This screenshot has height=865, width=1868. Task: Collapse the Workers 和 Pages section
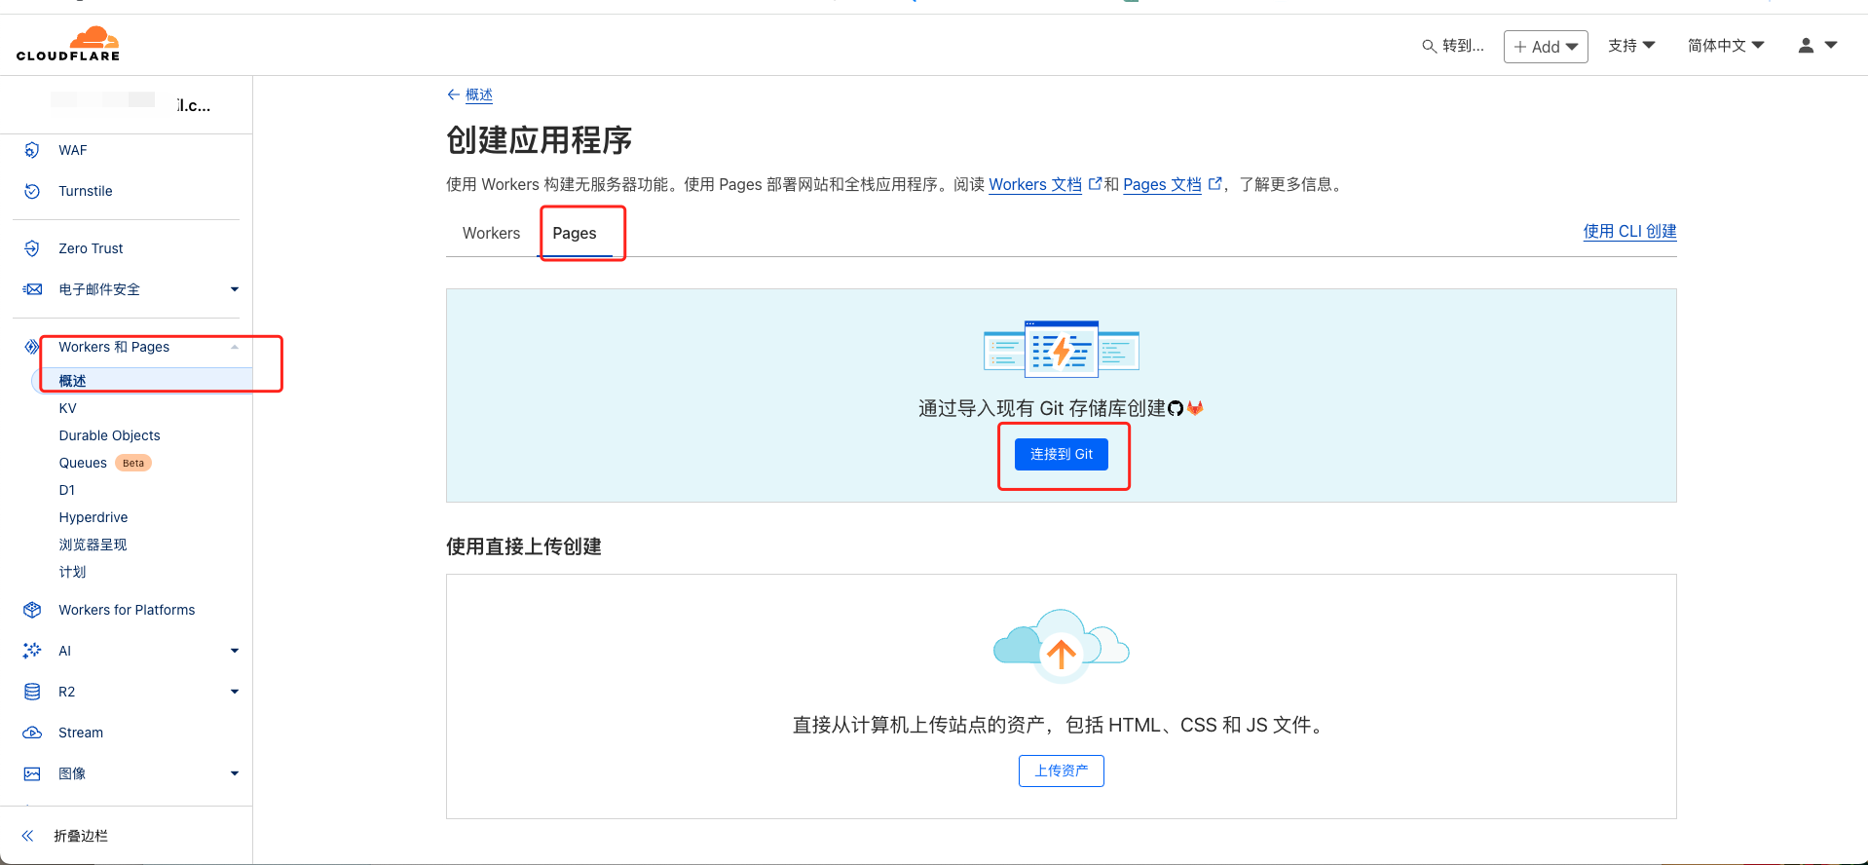[234, 347]
